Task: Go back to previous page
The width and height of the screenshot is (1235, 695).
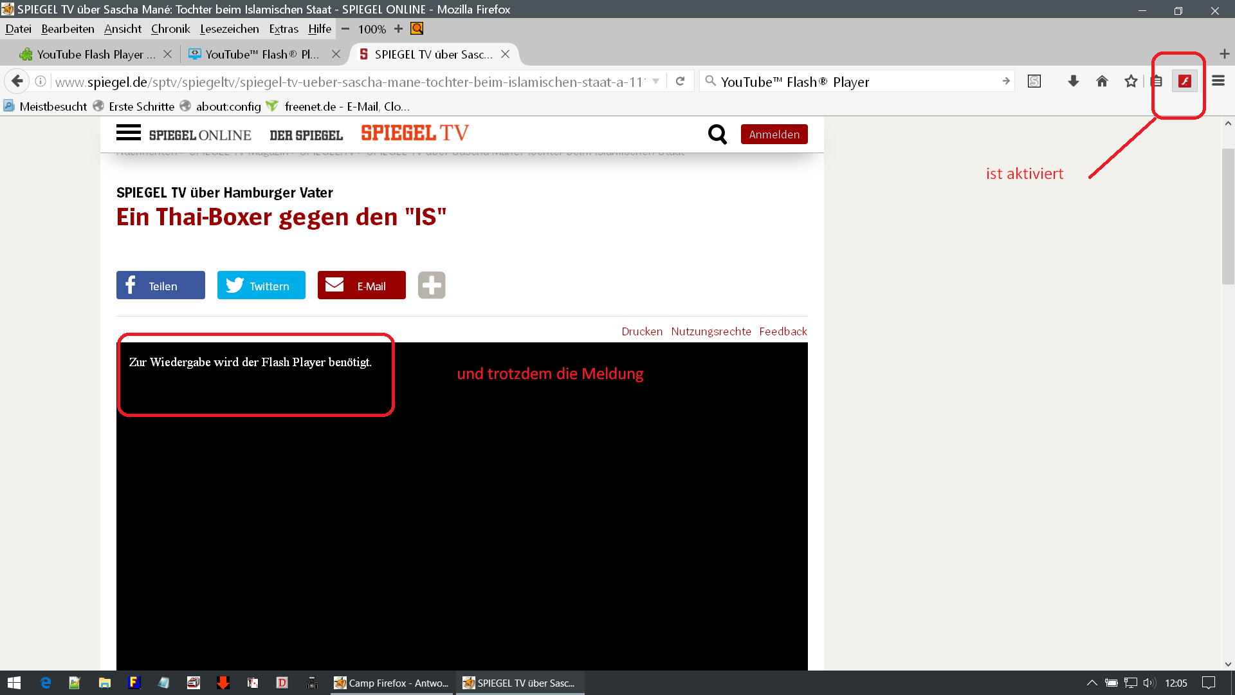Action: click(17, 81)
